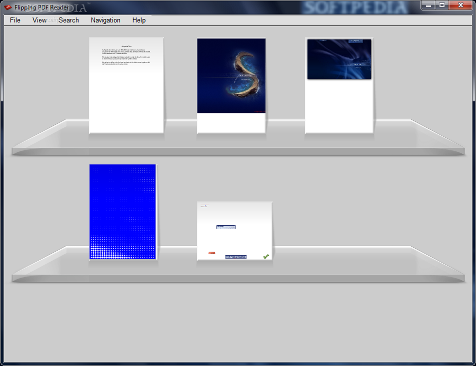Viewport: 476px width, 366px height.
Task: Click the Flipping PDF Reader title bar icon
Action: pyautogui.click(x=8, y=7)
